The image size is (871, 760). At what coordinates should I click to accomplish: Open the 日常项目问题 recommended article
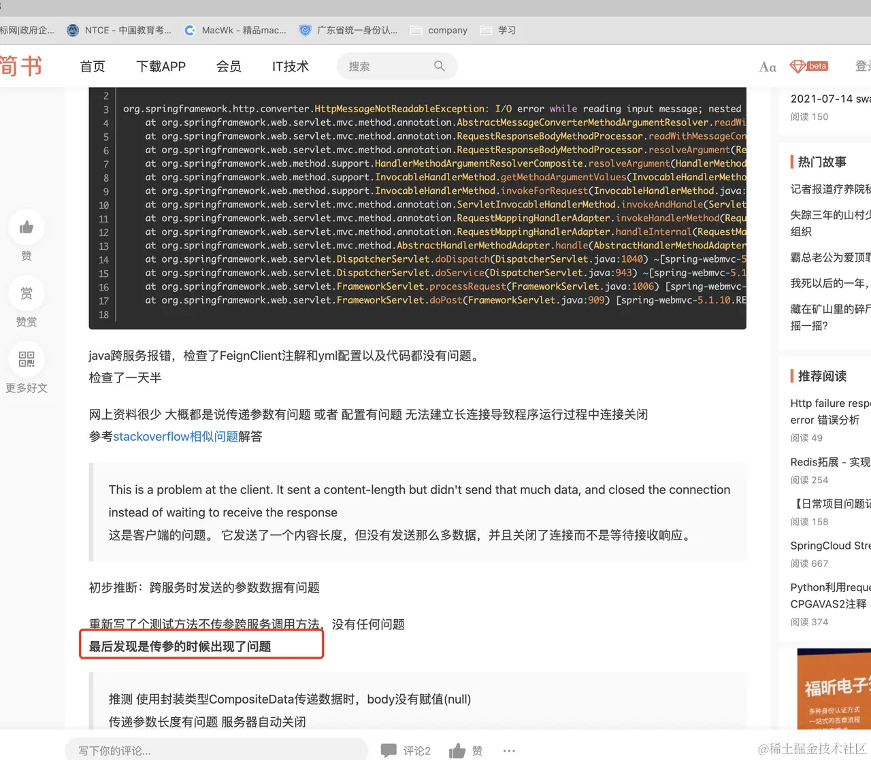point(830,503)
